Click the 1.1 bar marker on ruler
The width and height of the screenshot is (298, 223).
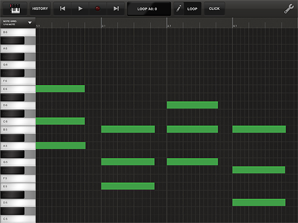click(38, 26)
